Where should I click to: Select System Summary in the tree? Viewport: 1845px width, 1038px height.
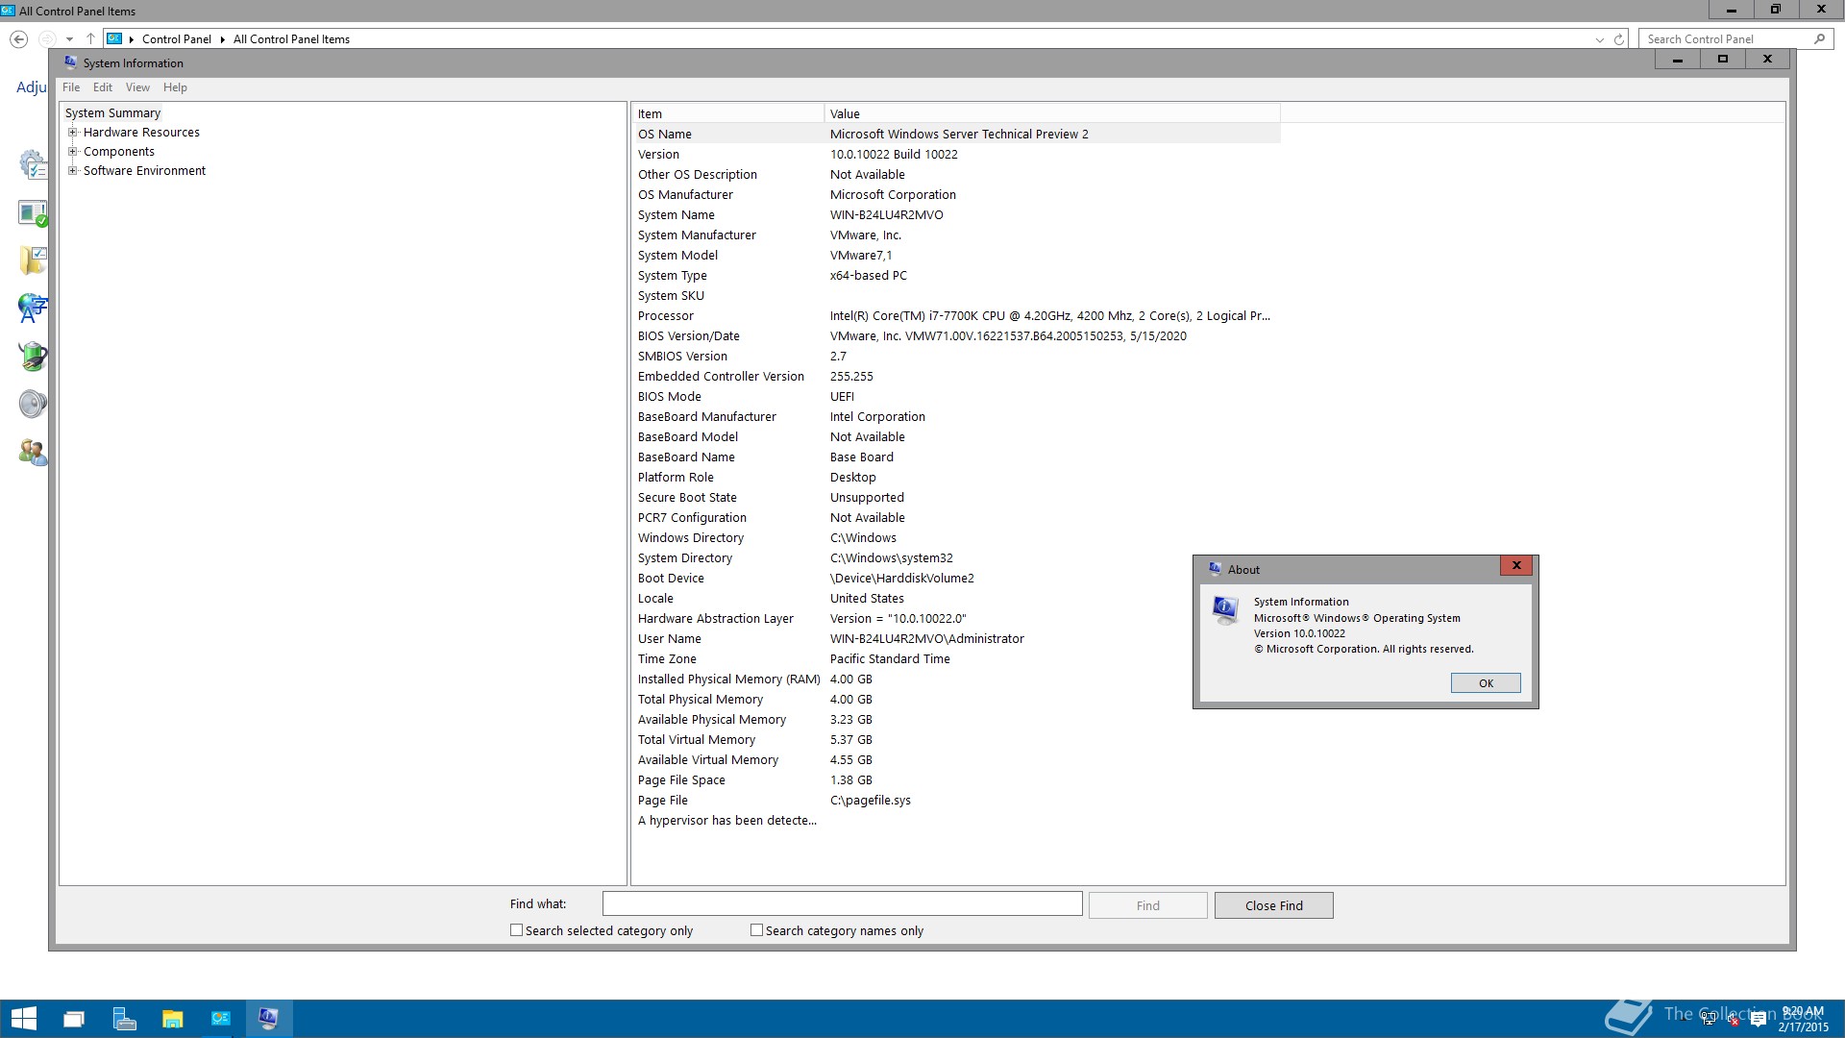112,113
